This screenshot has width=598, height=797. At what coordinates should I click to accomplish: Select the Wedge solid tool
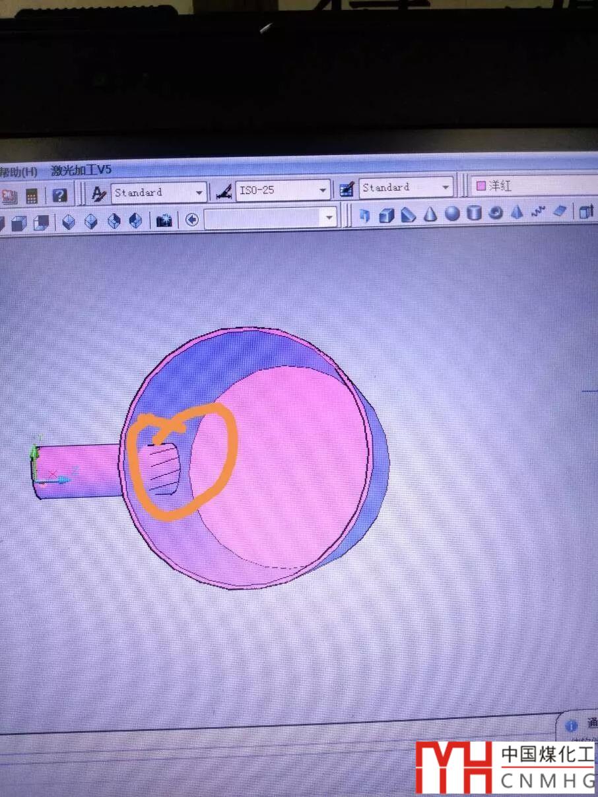[409, 214]
